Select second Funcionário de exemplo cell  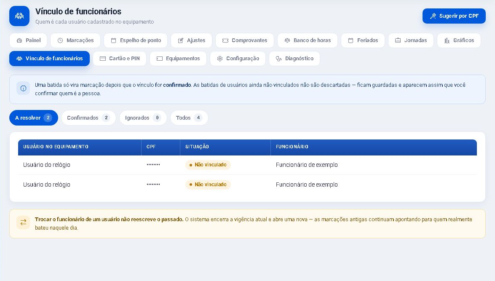point(307,185)
